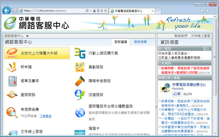The width and height of the screenshot is (219, 137).
Task: Open 加值服務 link
Action: tap(96, 95)
